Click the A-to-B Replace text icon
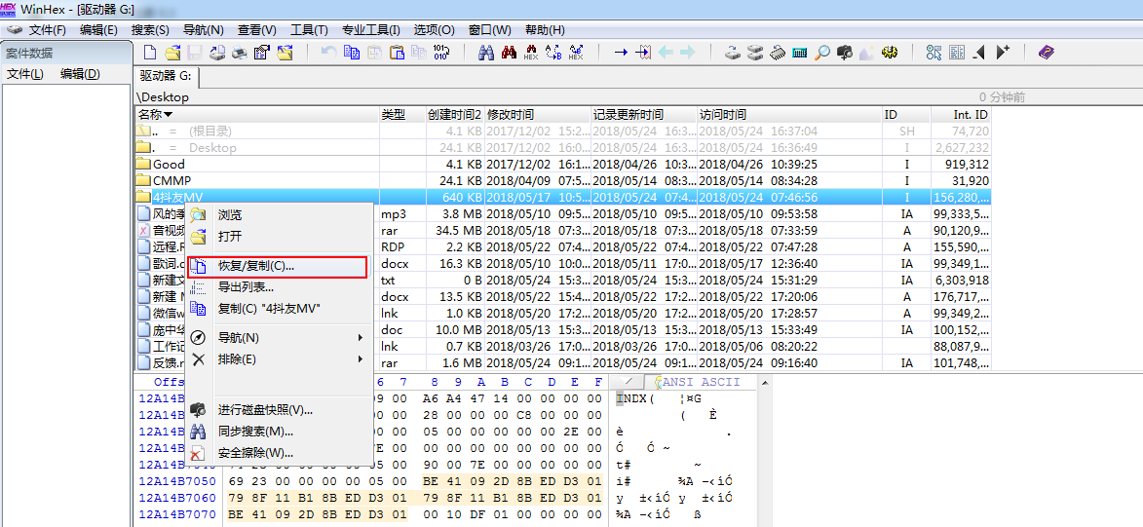The image size is (1143, 527). point(553,53)
